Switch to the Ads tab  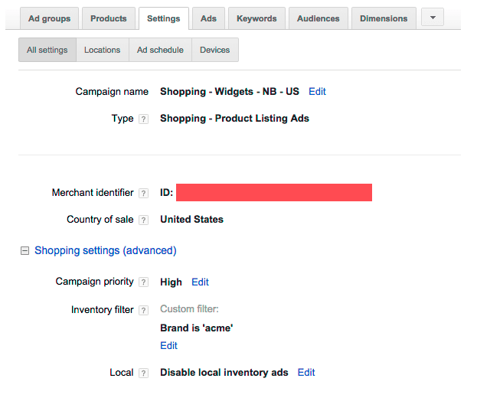click(208, 18)
